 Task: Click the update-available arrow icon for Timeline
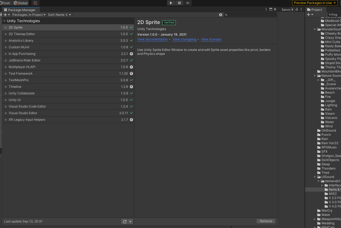tap(131, 87)
